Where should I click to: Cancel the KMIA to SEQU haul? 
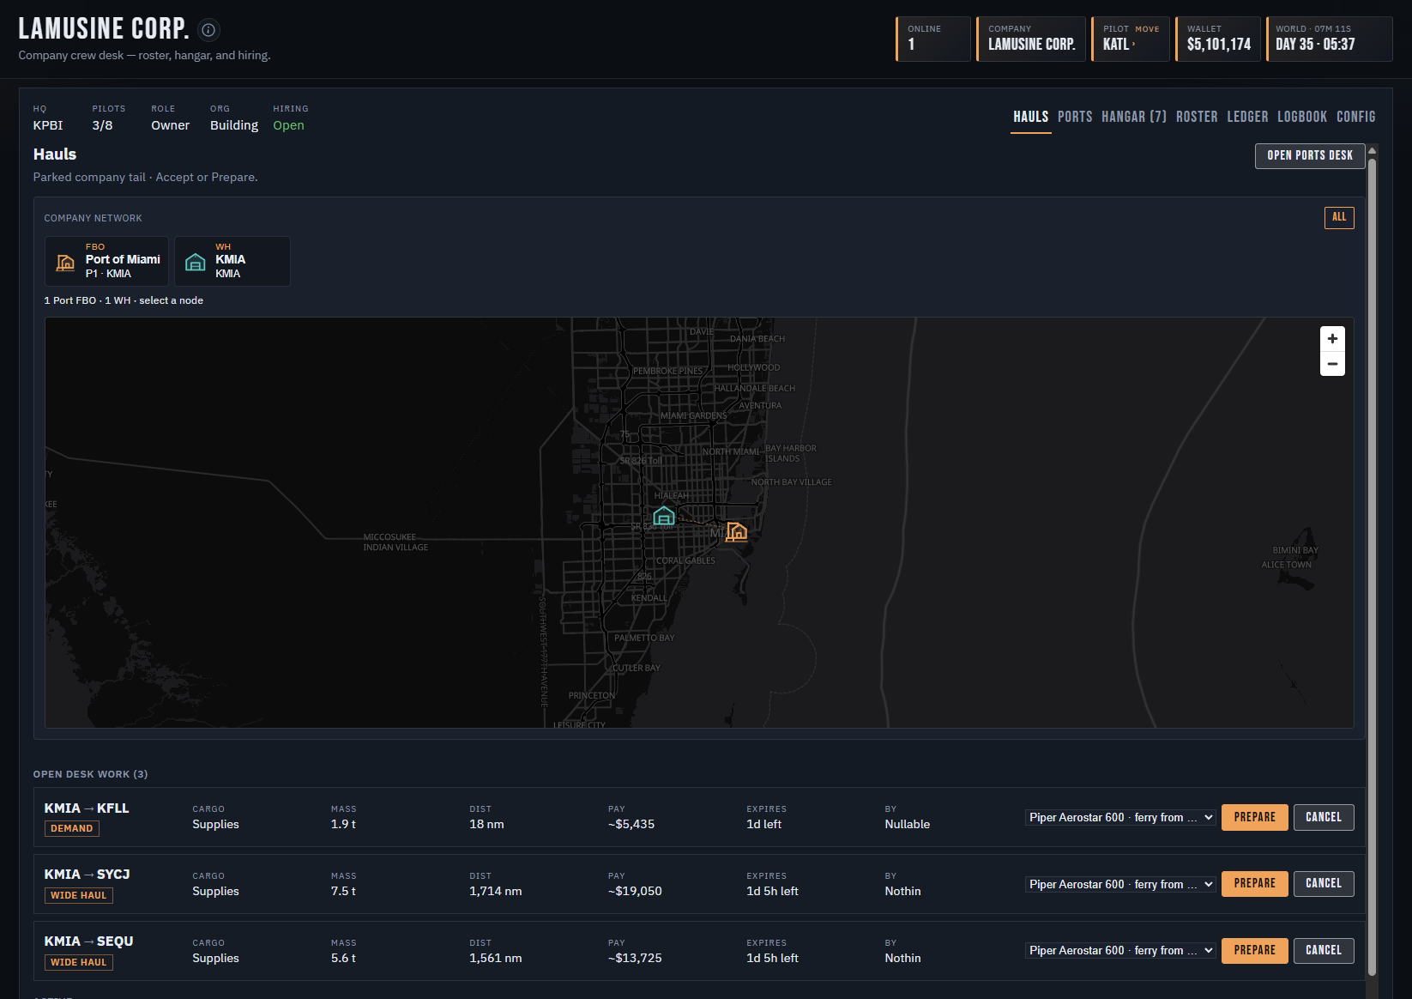coord(1324,950)
